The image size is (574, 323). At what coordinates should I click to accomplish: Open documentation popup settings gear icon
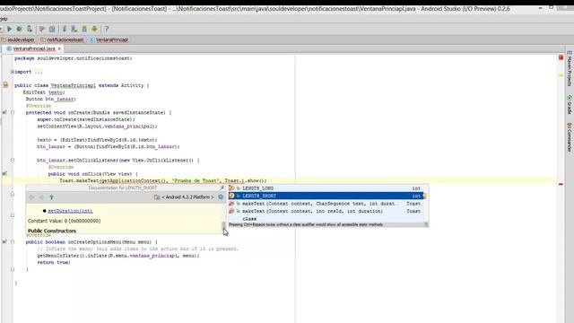click(221, 197)
